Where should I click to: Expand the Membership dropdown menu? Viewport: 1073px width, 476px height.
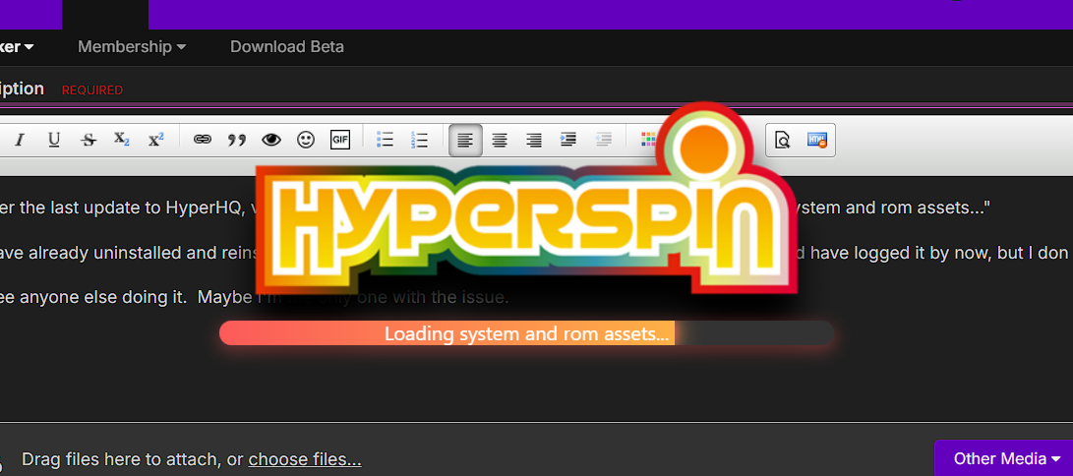[x=132, y=46]
